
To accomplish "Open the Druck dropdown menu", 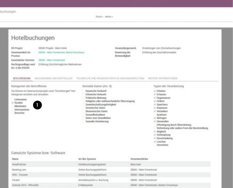I will [99, 16].
